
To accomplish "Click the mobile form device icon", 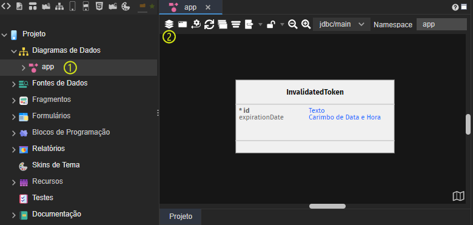I will coord(86,6).
